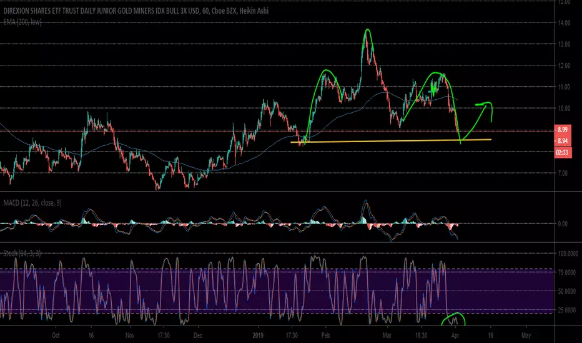Screen dimensions: 582x343
Task: Click the 0.00 MACD axis label
Action: pos(563,224)
